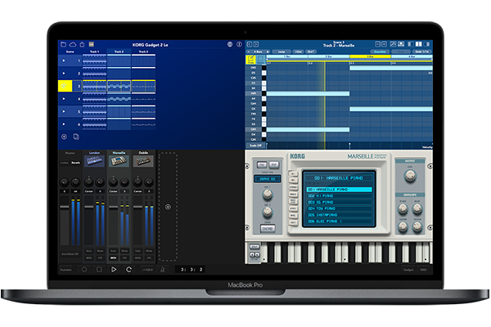
Task: Click the share/export icon beside the cloud
Action: tap(82, 44)
